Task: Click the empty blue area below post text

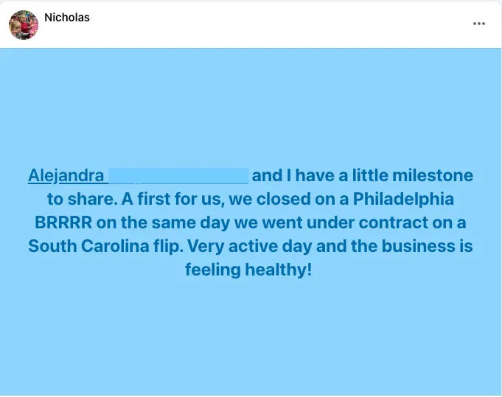Action: (251, 336)
